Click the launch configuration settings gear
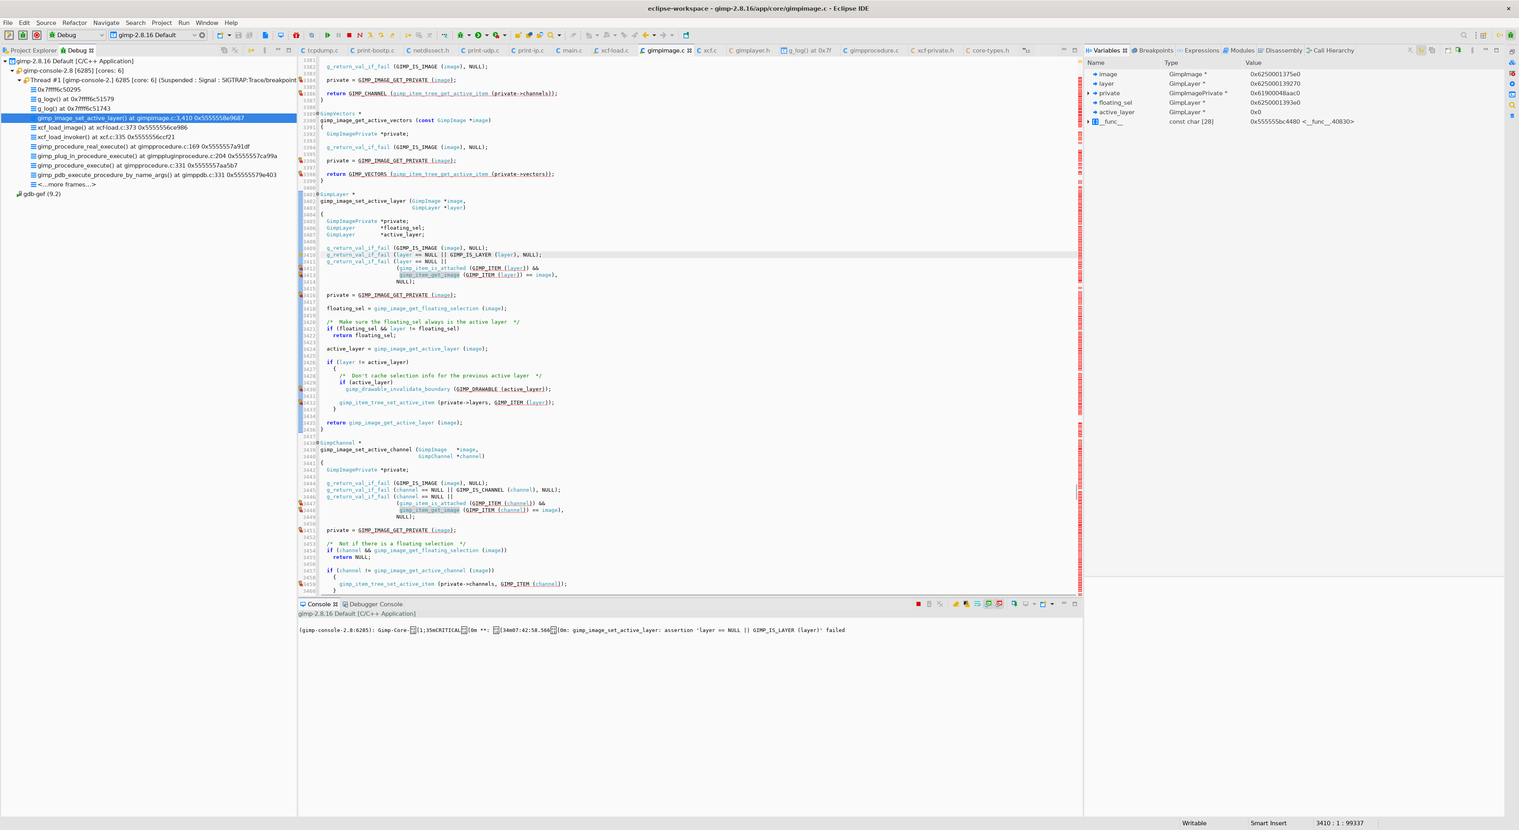This screenshot has width=1519, height=830. pyautogui.click(x=202, y=35)
